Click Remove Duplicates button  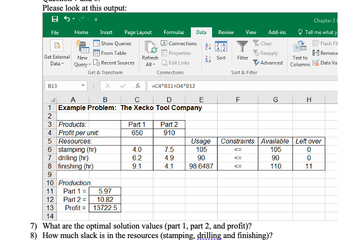325,53
